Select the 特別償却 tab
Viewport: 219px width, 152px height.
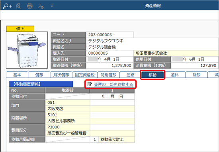tap(109, 75)
